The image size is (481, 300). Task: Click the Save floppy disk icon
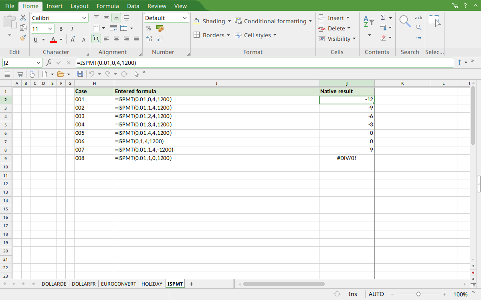point(80,74)
